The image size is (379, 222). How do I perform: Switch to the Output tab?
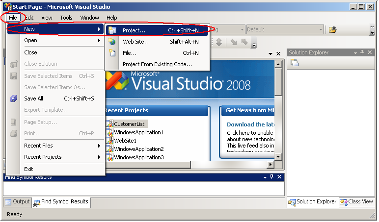tap(18, 201)
